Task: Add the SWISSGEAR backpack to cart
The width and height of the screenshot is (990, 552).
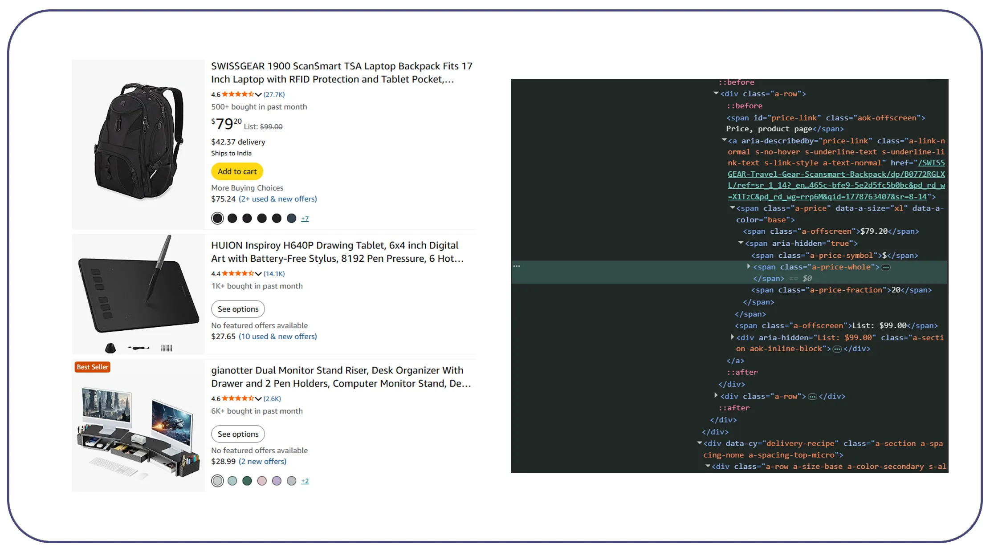Action: point(237,171)
